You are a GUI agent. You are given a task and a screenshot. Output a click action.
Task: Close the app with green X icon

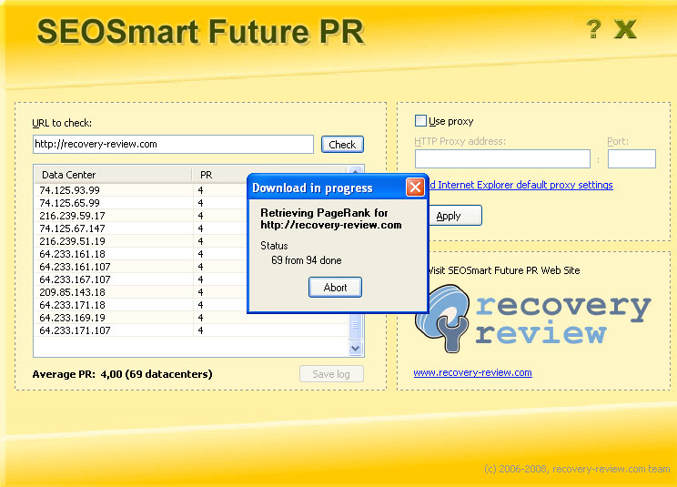(x=625, y=29)
